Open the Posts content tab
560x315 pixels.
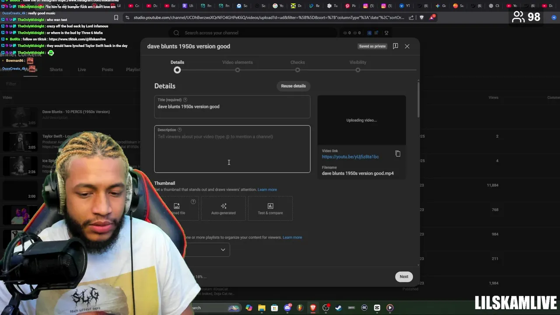click(107, 70)
